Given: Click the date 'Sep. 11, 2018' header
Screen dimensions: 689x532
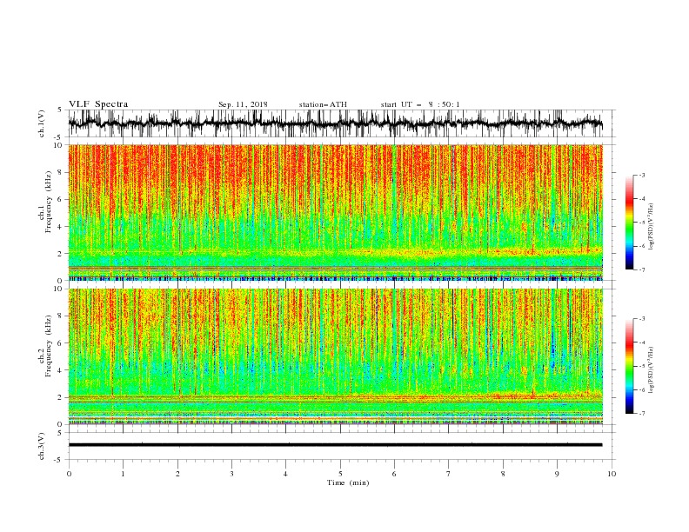Looking at the screenshot, I should click(x=243, y=104).
